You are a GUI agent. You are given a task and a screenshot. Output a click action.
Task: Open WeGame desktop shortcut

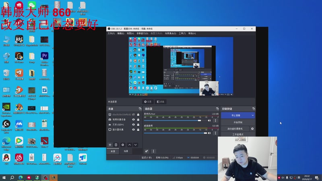19,58
